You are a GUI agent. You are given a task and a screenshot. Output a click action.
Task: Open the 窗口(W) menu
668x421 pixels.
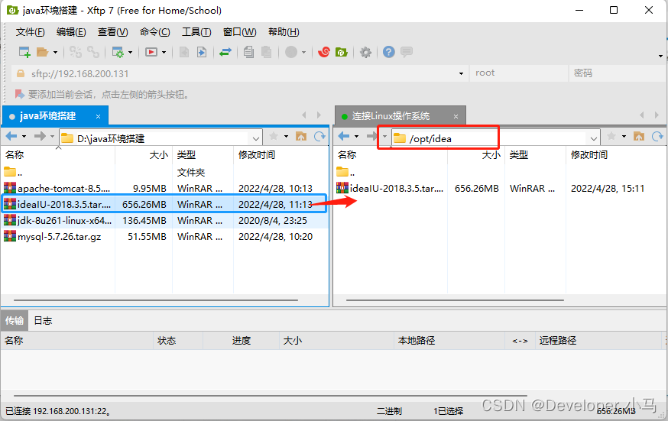click(239, 32)
